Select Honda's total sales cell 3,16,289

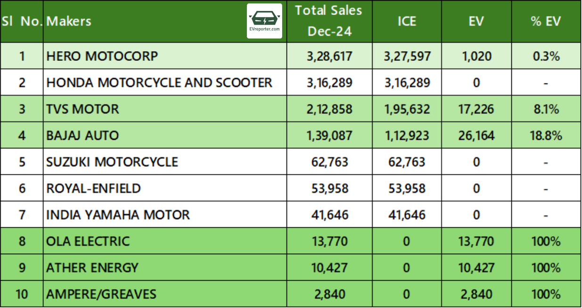(x=329, y=82)
